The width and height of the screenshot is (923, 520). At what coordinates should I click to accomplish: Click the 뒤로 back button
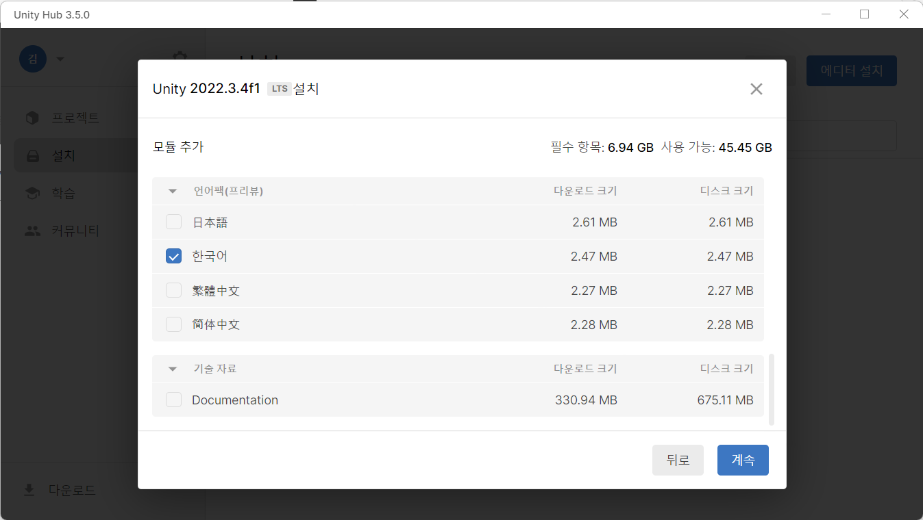(678, 460)
